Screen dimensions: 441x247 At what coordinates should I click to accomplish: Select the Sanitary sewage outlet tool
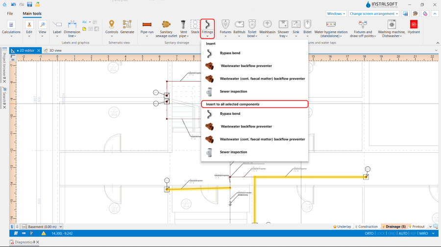tap(166, 24)
